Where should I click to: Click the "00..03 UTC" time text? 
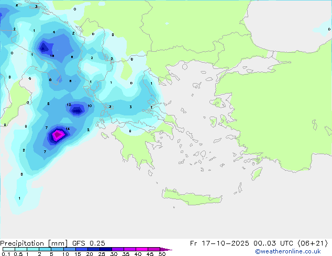click(x=274, y=243)
